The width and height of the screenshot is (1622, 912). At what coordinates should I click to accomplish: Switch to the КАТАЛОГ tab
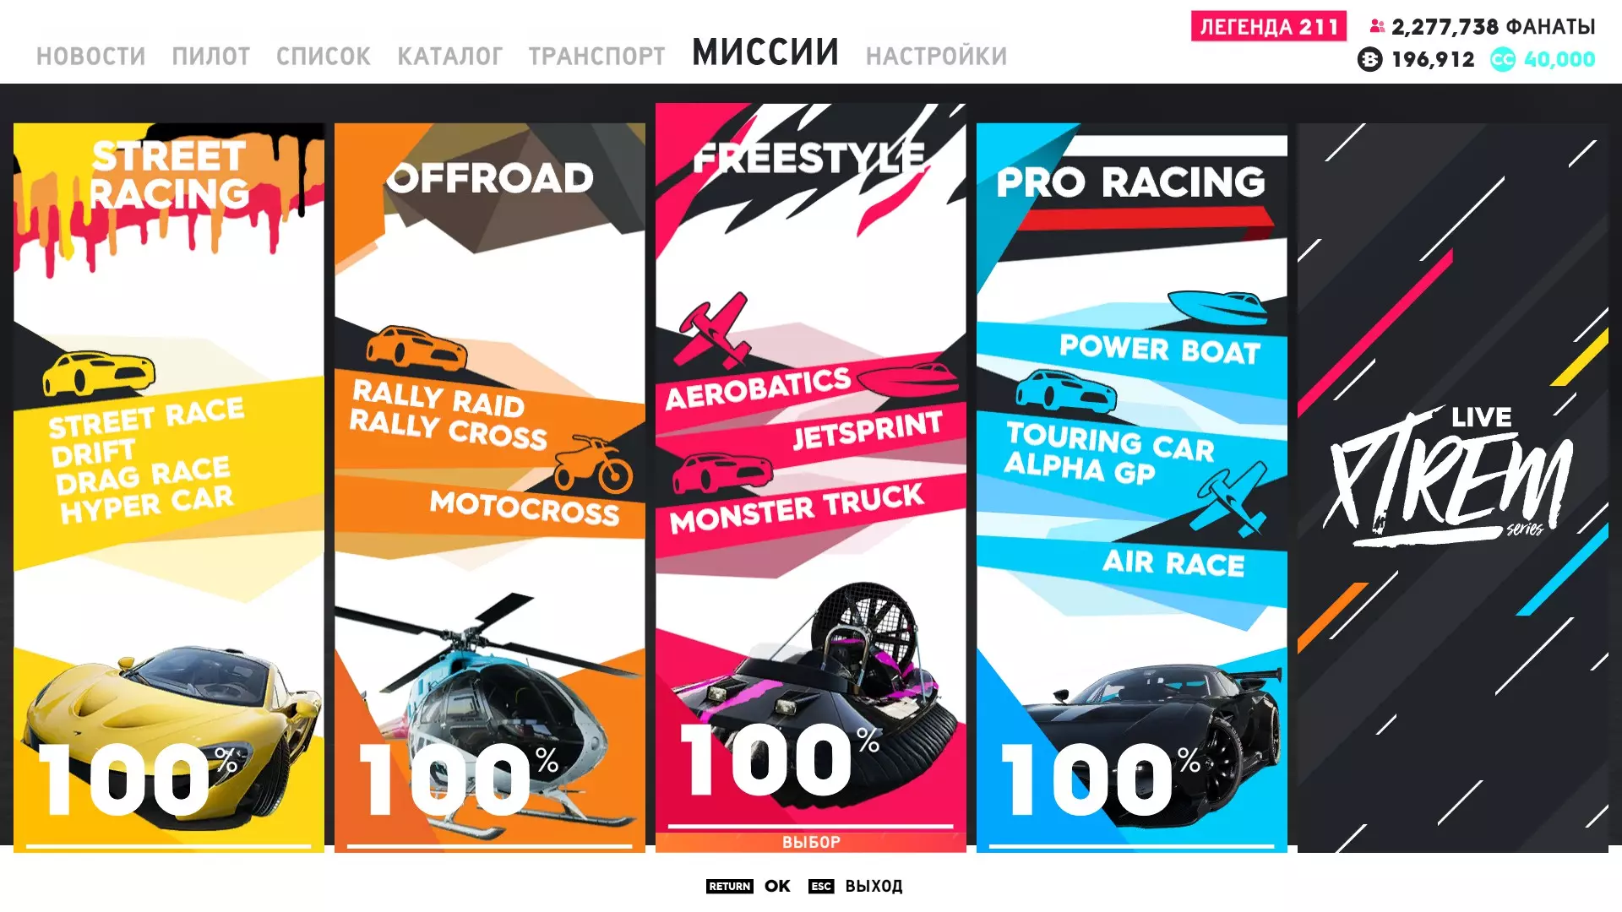[x=449, y=57]
